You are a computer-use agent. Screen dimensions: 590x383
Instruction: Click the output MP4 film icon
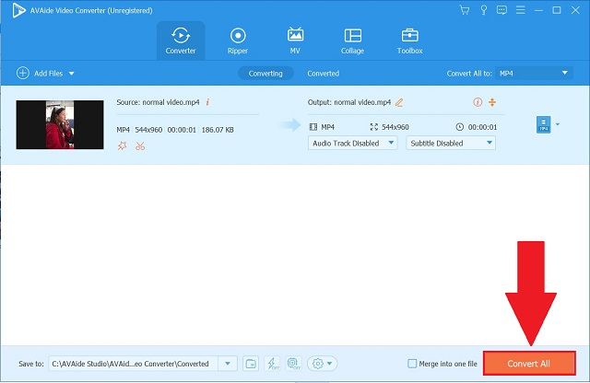[x=313, y=127]
